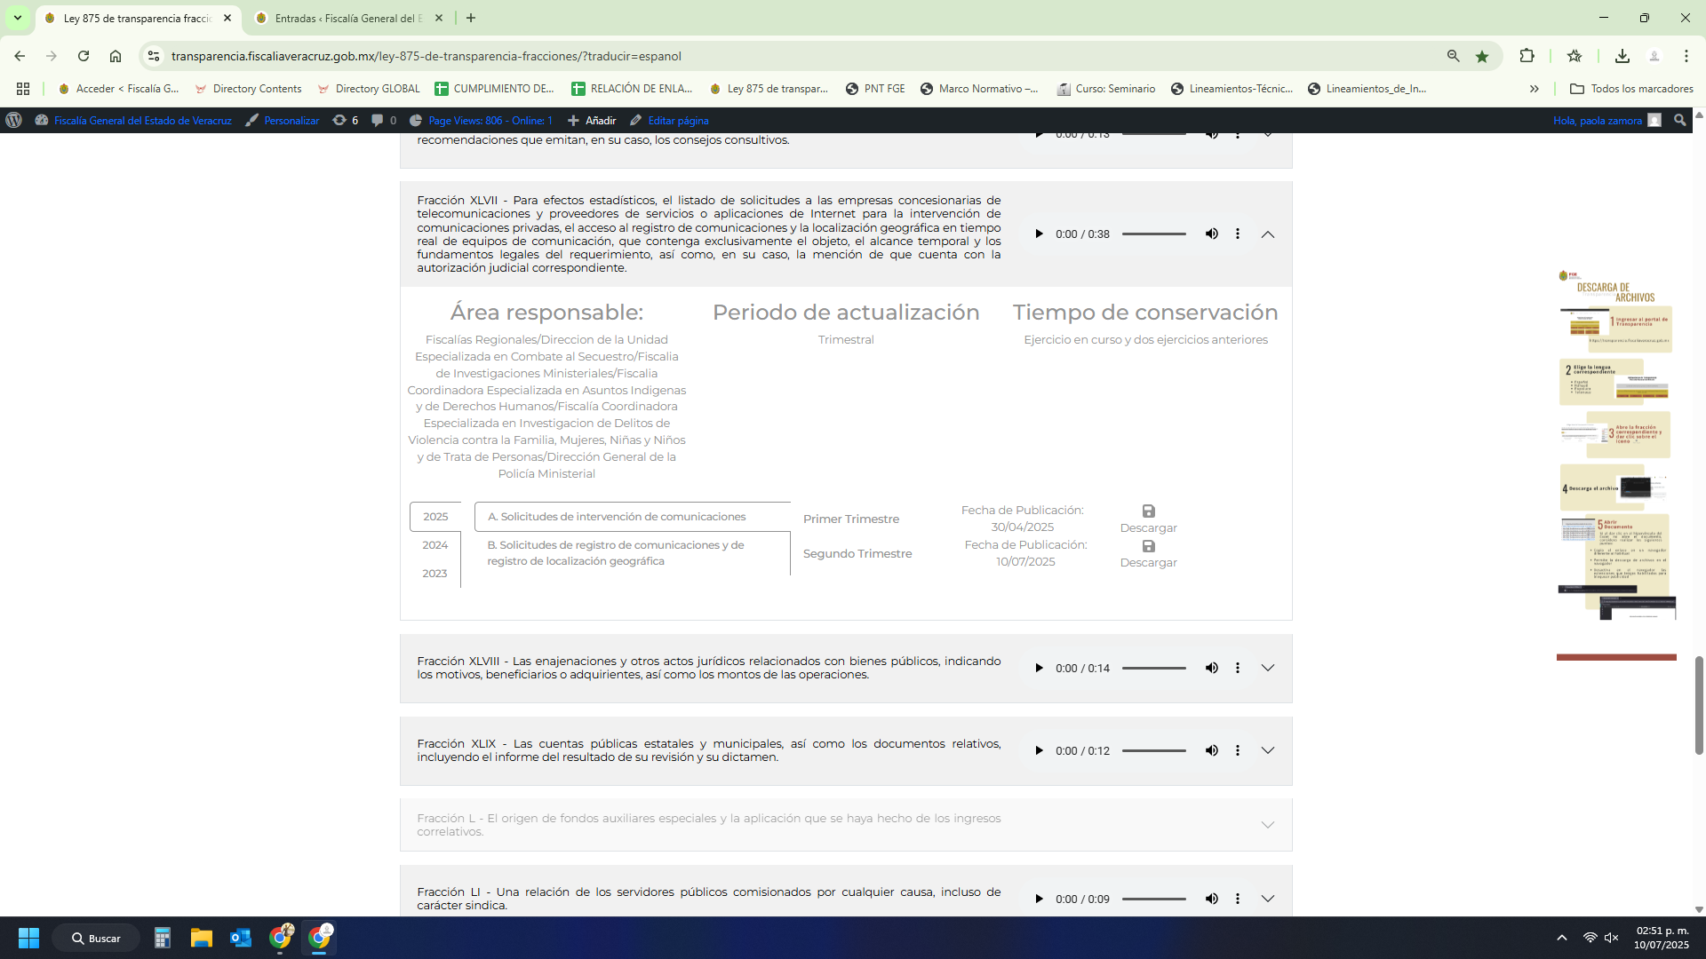Click the WordPress admin search icon
This screenshot has height=959, width=1706.
pyautogui.click(x=1679, y=120)
